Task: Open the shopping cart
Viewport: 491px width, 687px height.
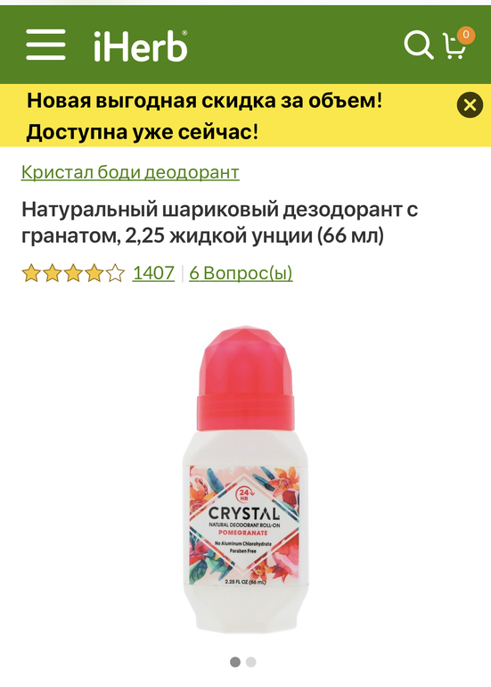Action: 454,46
